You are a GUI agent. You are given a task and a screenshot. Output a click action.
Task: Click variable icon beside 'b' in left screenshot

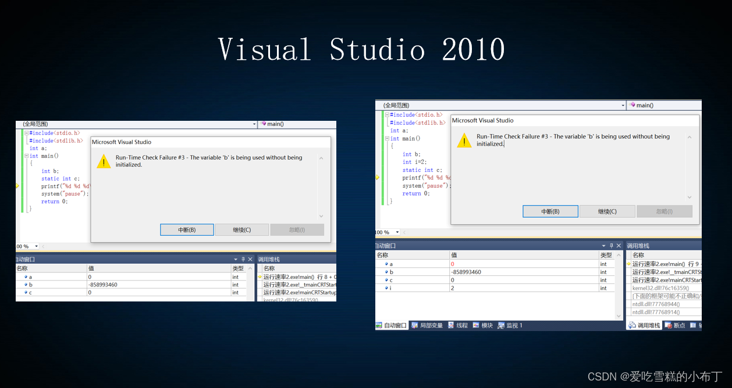[x=26, y=285]
